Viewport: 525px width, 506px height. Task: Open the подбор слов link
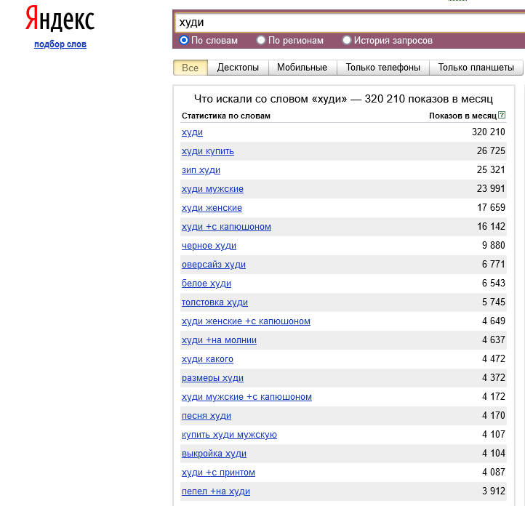point(60,45)
